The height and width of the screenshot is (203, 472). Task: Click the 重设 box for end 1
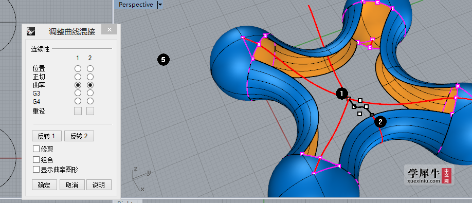pyautogui.click(x=78, y=112)
